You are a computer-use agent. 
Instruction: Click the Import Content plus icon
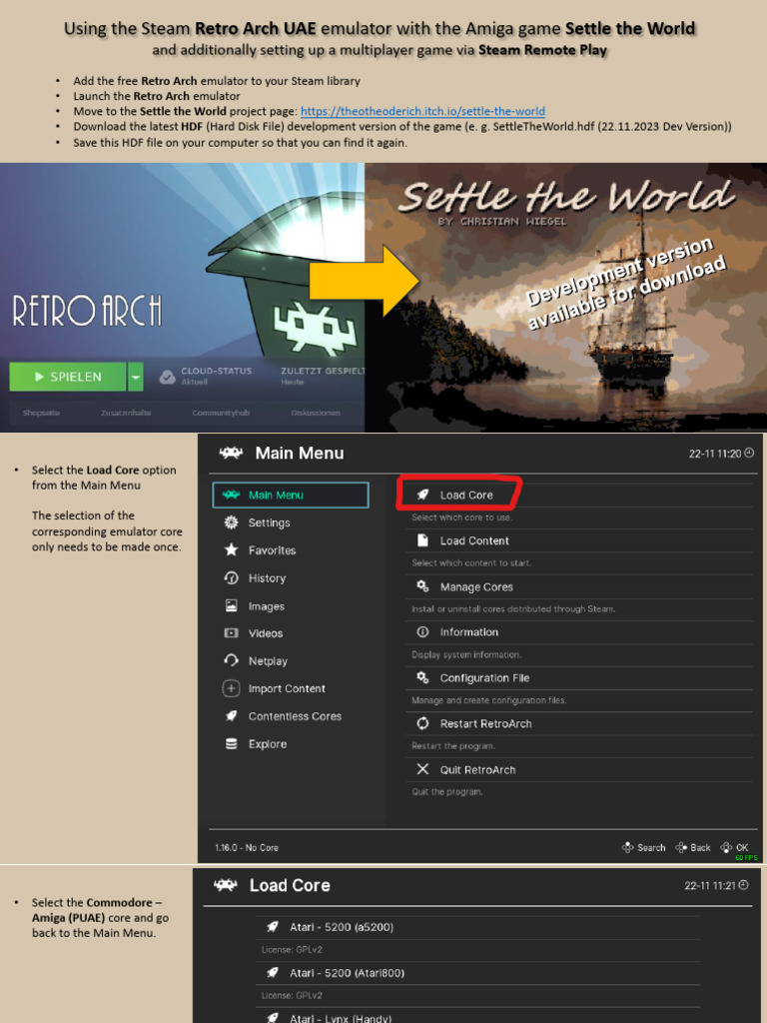(x=231, y=688)
